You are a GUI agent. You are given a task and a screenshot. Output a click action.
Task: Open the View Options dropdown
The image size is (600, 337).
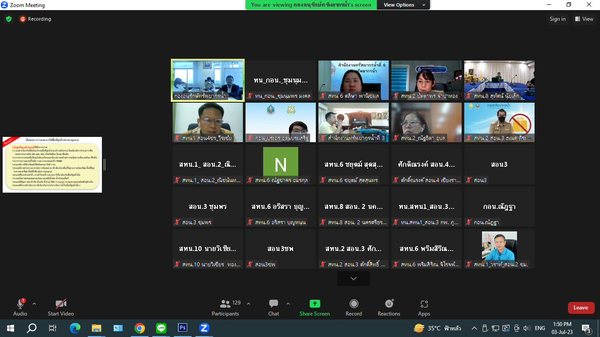tap(404, 5)
